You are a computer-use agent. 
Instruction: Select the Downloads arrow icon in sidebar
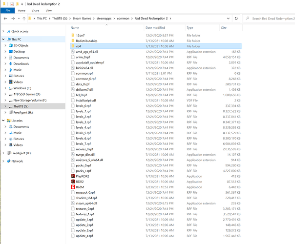(x=11, y=63)
